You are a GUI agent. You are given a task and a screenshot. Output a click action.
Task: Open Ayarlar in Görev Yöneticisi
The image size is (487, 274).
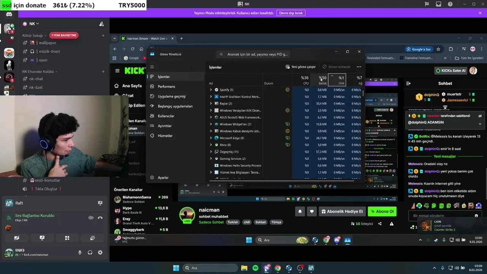tap(176, 178)
